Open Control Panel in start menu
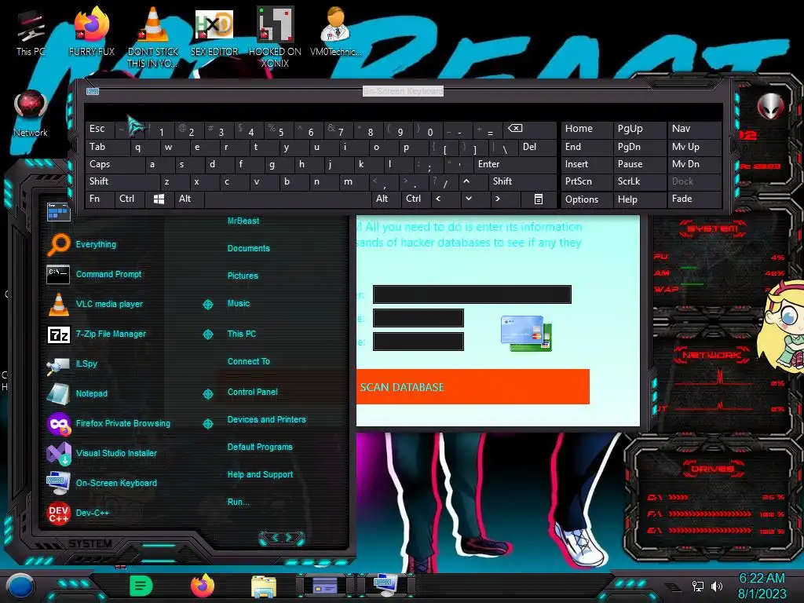 [252, 393]
